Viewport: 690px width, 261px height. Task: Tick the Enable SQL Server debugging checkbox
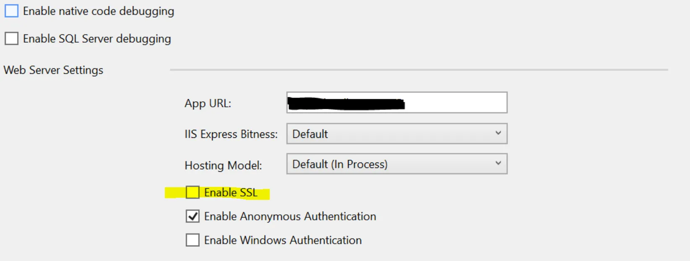pos(11,39)
